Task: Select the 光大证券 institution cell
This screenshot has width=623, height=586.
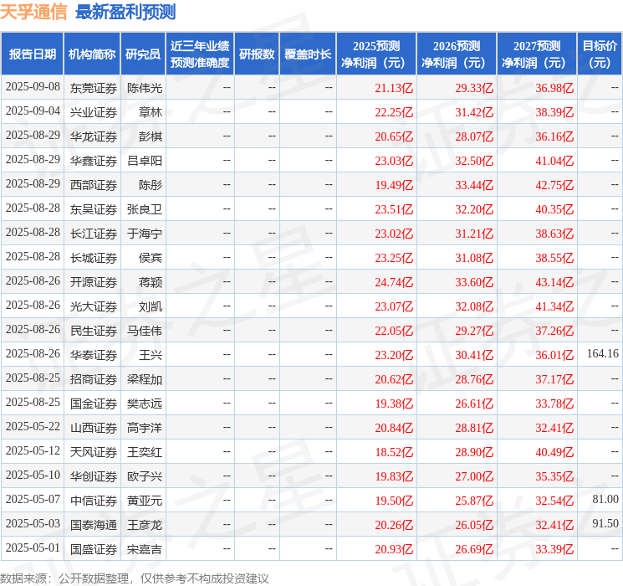Action: [x=94, y=306]
